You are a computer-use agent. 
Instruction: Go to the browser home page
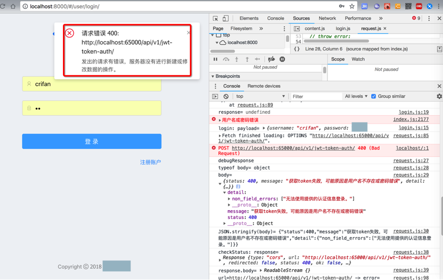pos(13,6)
